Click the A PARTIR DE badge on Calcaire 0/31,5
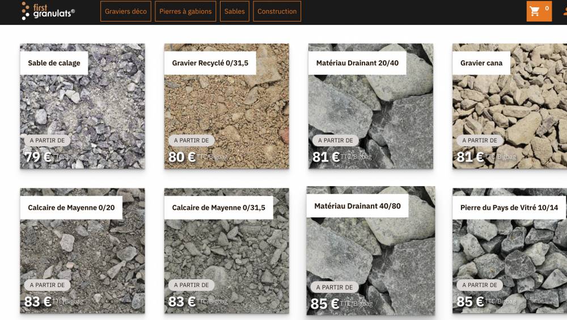 coord(191,285)
